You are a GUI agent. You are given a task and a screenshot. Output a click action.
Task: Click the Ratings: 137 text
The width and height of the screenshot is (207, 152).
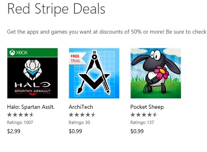[x=142, y=122]
